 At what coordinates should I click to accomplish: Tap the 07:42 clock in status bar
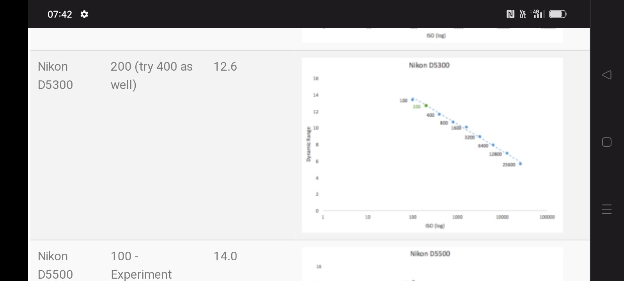click(x=60, y=14)
